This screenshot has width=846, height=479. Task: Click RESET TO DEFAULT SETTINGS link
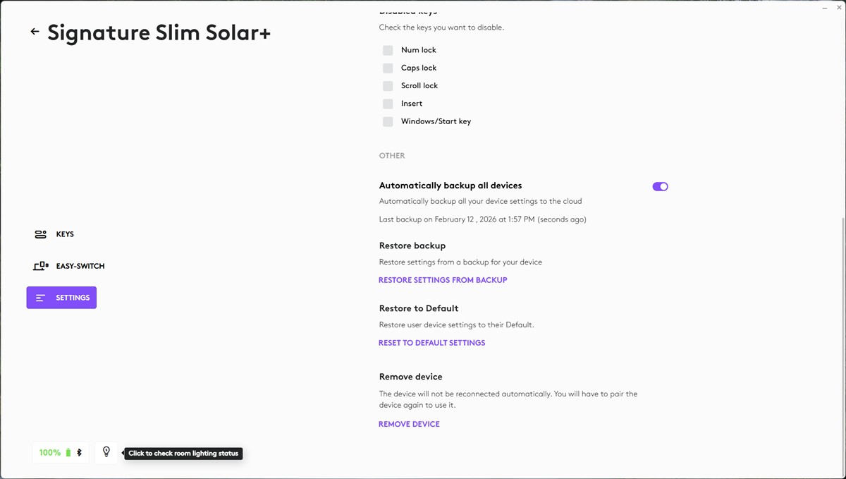tap(431, 343)
